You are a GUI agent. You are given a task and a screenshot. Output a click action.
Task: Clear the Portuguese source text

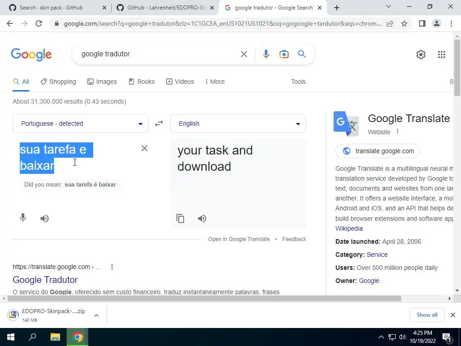(x=145, y=148)
